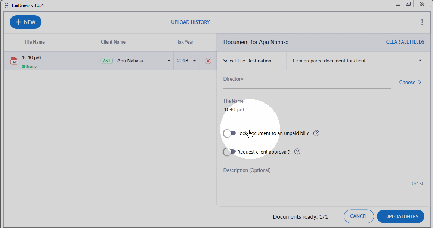433x228 pixels.
Task: Click the Description (Optional) input field
Action: 324,174
